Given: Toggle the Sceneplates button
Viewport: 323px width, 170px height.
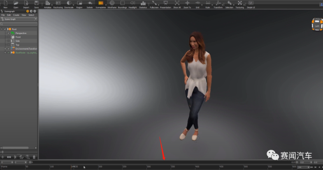Looking at the screenshot, I should [100, 3].
